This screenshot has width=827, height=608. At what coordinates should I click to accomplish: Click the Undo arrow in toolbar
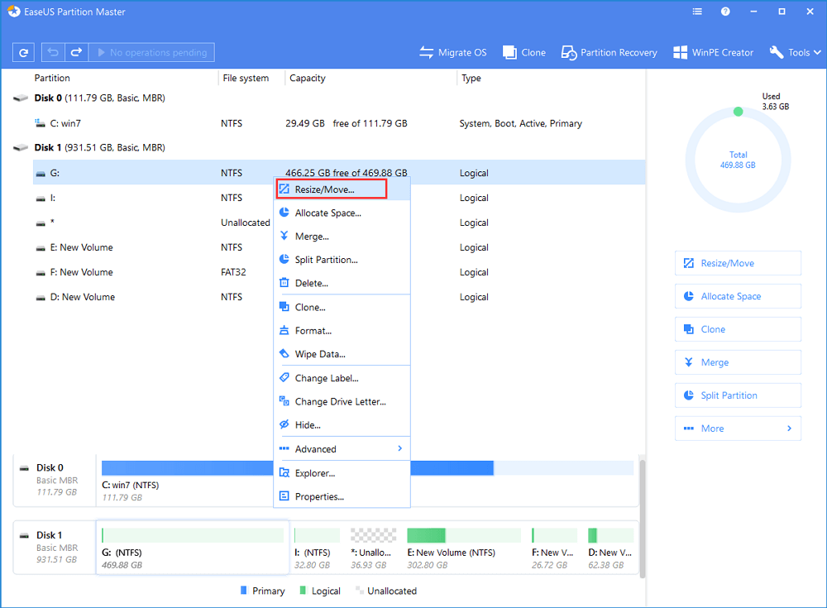53,52
